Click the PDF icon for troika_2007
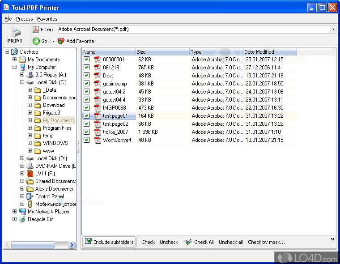The height and width of the screenshot is (264, 340). coord(98,132)
